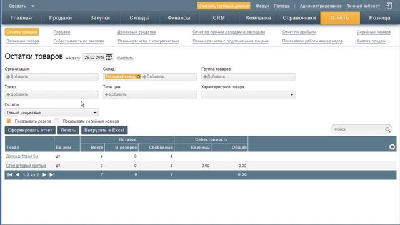Open the Главная tab
The width and height of the screenshot is (400, 225).
[x=21, y=18]
